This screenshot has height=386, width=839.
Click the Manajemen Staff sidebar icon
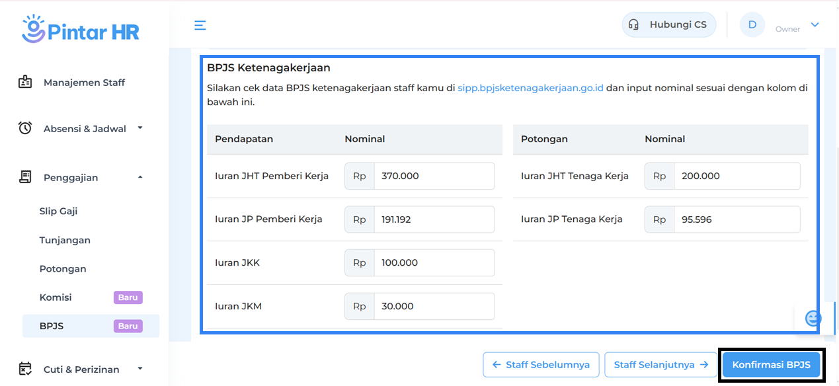25,83
